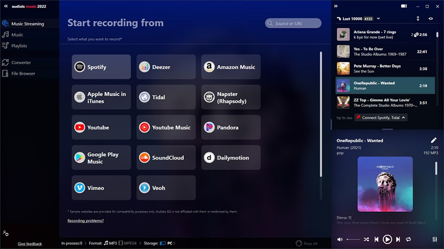Open the Recording problems? link
This screenshot has width=444, height=249.
pos(85,221)
